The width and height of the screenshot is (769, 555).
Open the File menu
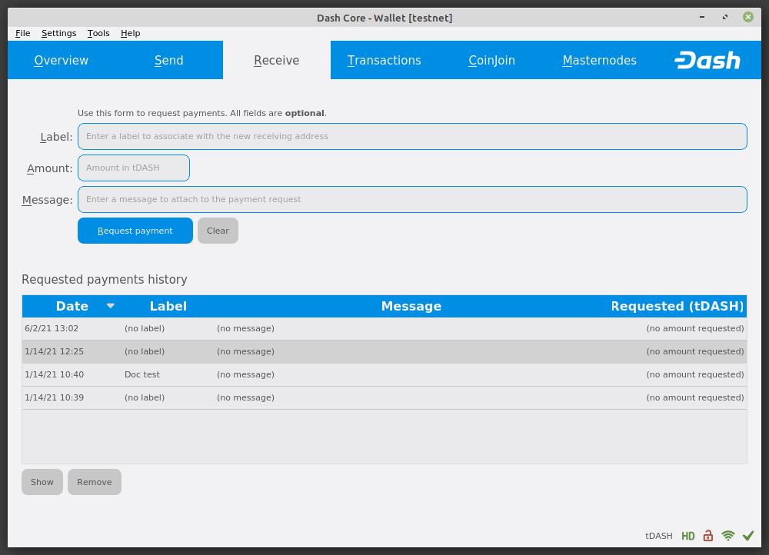click(22, 33)
